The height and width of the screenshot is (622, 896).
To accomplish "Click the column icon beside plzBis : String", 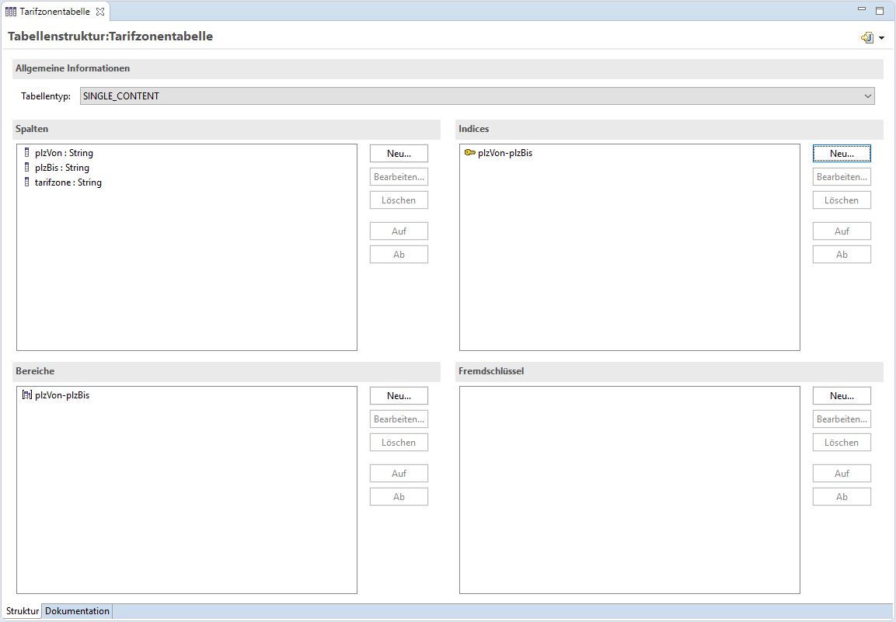I will tap(27, 168).
